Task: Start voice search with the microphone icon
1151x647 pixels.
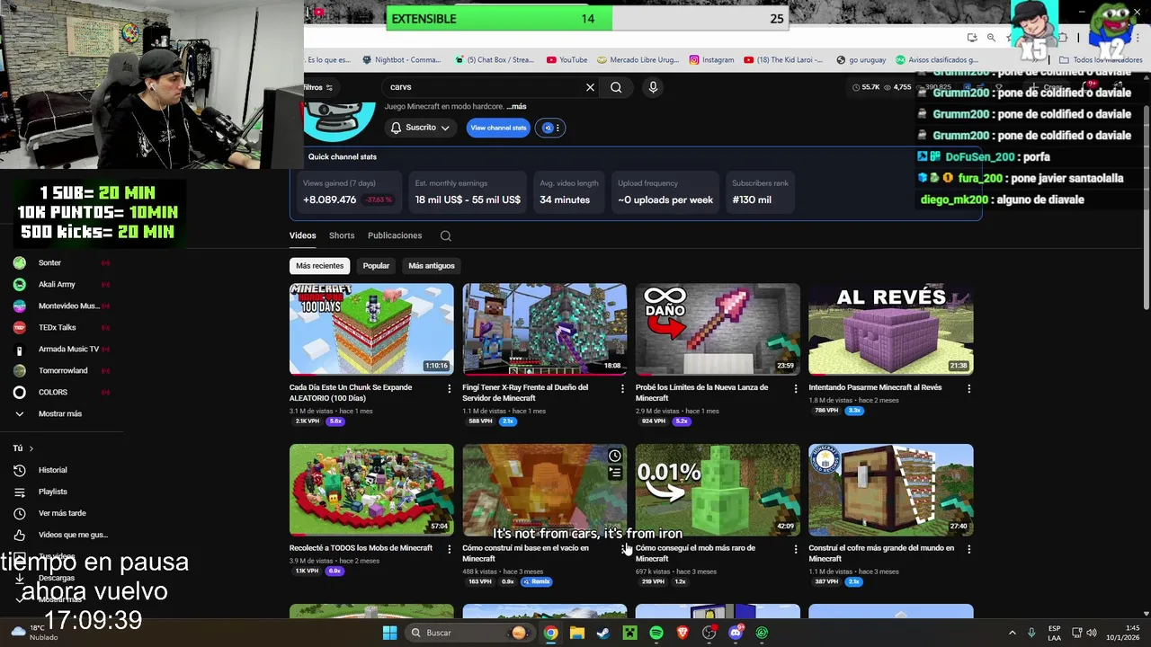Action: [x=653, y=87]
